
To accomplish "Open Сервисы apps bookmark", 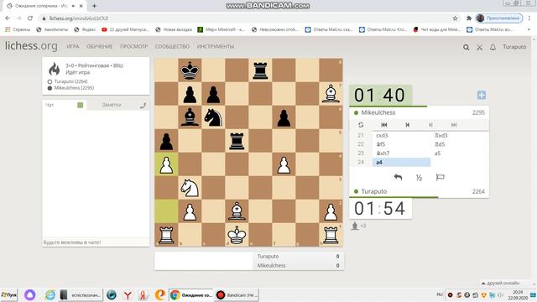I will (18, 30).
